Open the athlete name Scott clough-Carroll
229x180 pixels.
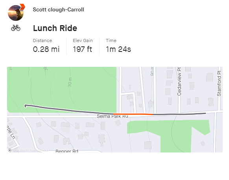tap(58, 9)
